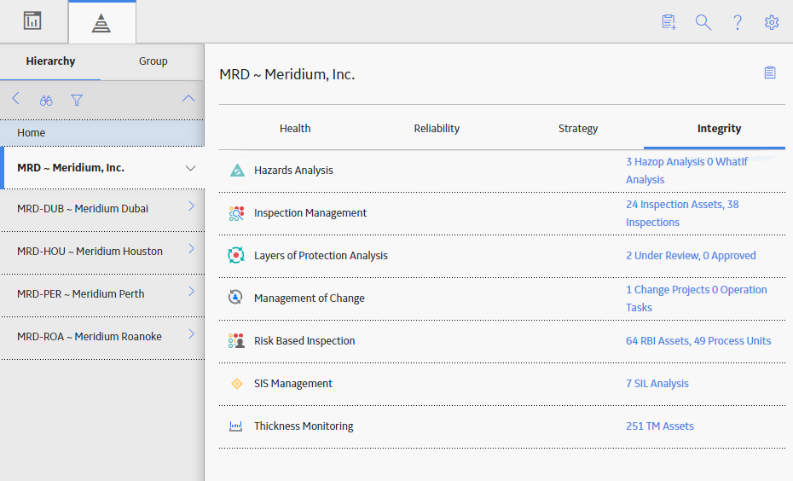Click the Layers of Protection Analysis icon
Image resolution: width=793 pixels, height=481 pixels.
(x=236, y=255)
